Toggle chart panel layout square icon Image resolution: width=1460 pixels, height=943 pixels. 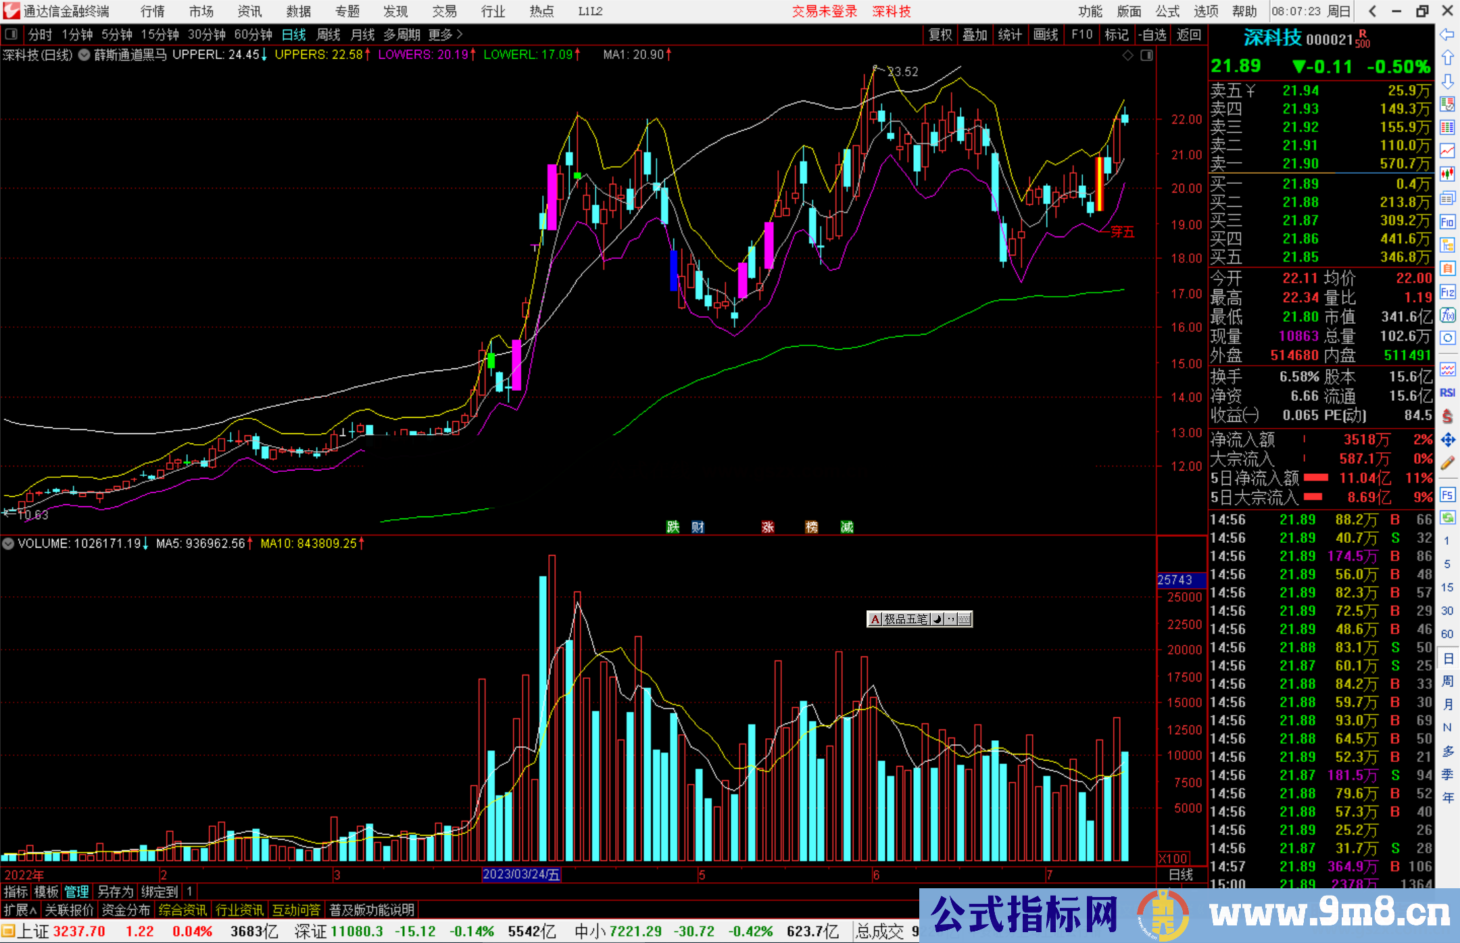[x=11, y=34]
